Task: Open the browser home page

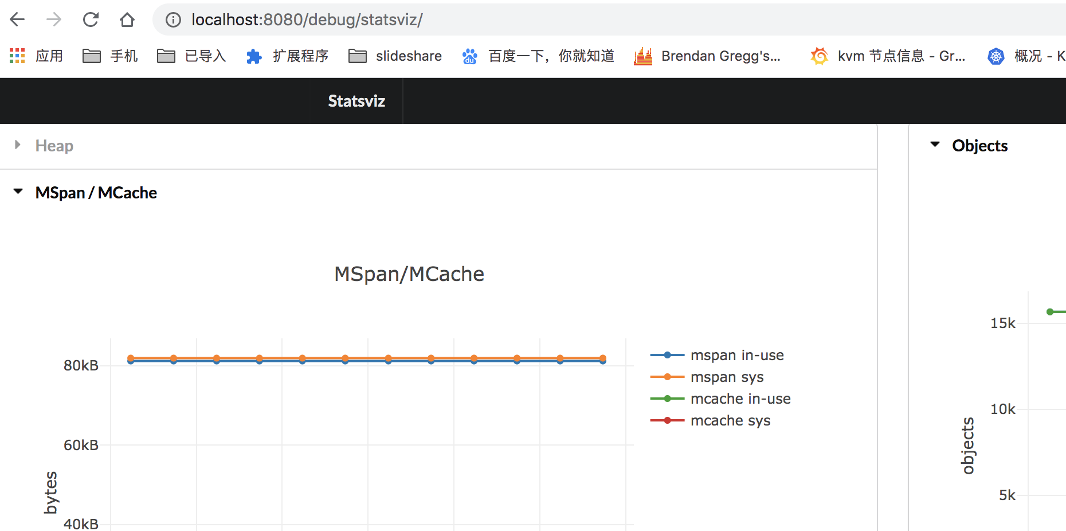Action: (127, 19)
